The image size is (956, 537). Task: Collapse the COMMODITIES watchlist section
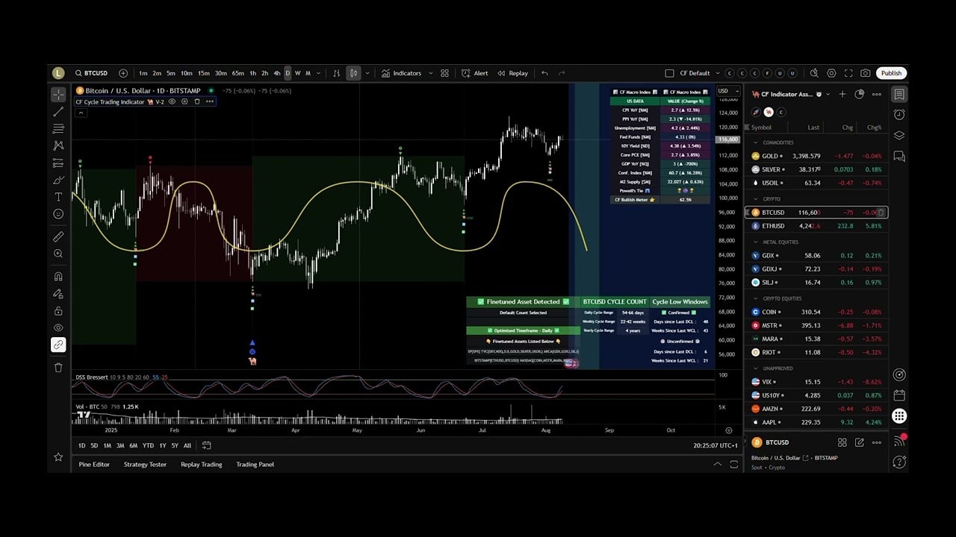tap(755, 142)
